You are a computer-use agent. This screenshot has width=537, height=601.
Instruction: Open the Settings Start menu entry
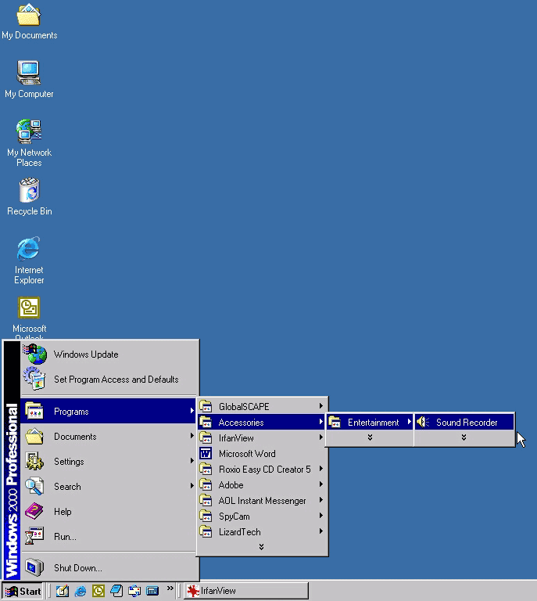109,461
